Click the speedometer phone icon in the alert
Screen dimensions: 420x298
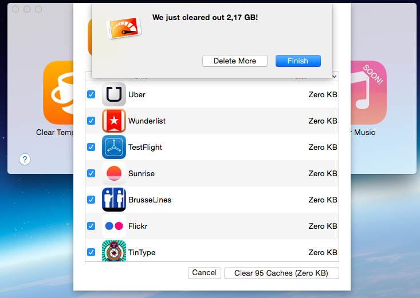click(124, 28)
